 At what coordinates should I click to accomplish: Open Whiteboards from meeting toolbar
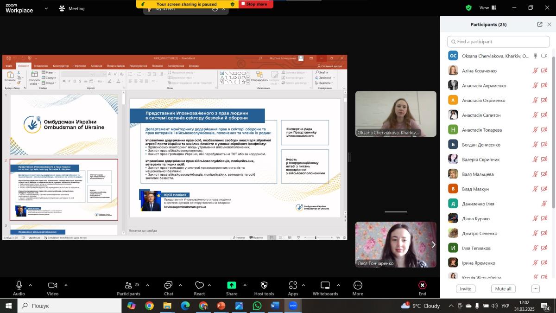pyautogui.click(x=325, y=285)
